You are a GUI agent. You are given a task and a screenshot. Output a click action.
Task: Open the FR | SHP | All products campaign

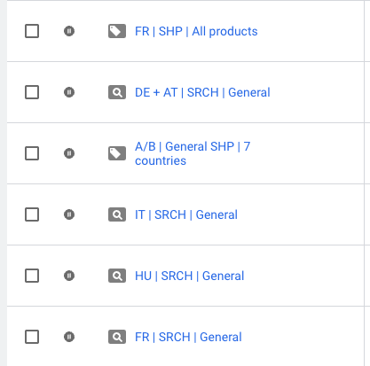point(196,31)
